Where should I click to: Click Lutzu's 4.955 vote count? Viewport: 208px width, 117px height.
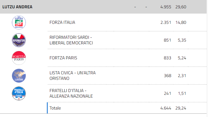tap(166, 7)
